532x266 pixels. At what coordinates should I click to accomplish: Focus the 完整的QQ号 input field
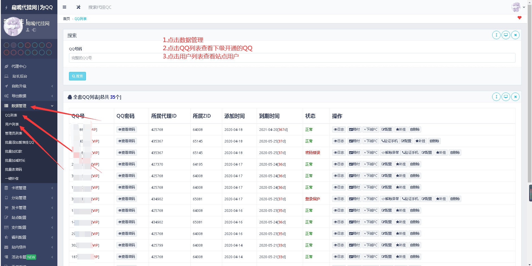[x=292, y=58]
